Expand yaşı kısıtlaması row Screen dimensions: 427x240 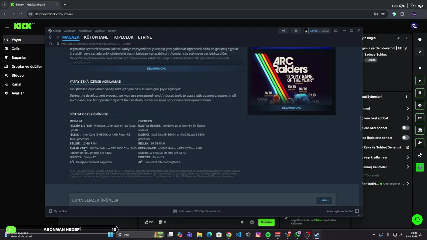click(408, 157)
